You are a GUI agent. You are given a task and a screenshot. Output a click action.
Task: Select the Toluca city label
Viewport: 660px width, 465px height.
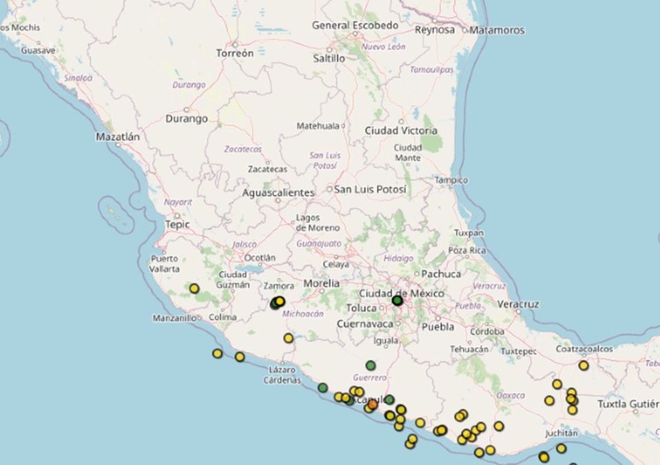coord(361,308)
